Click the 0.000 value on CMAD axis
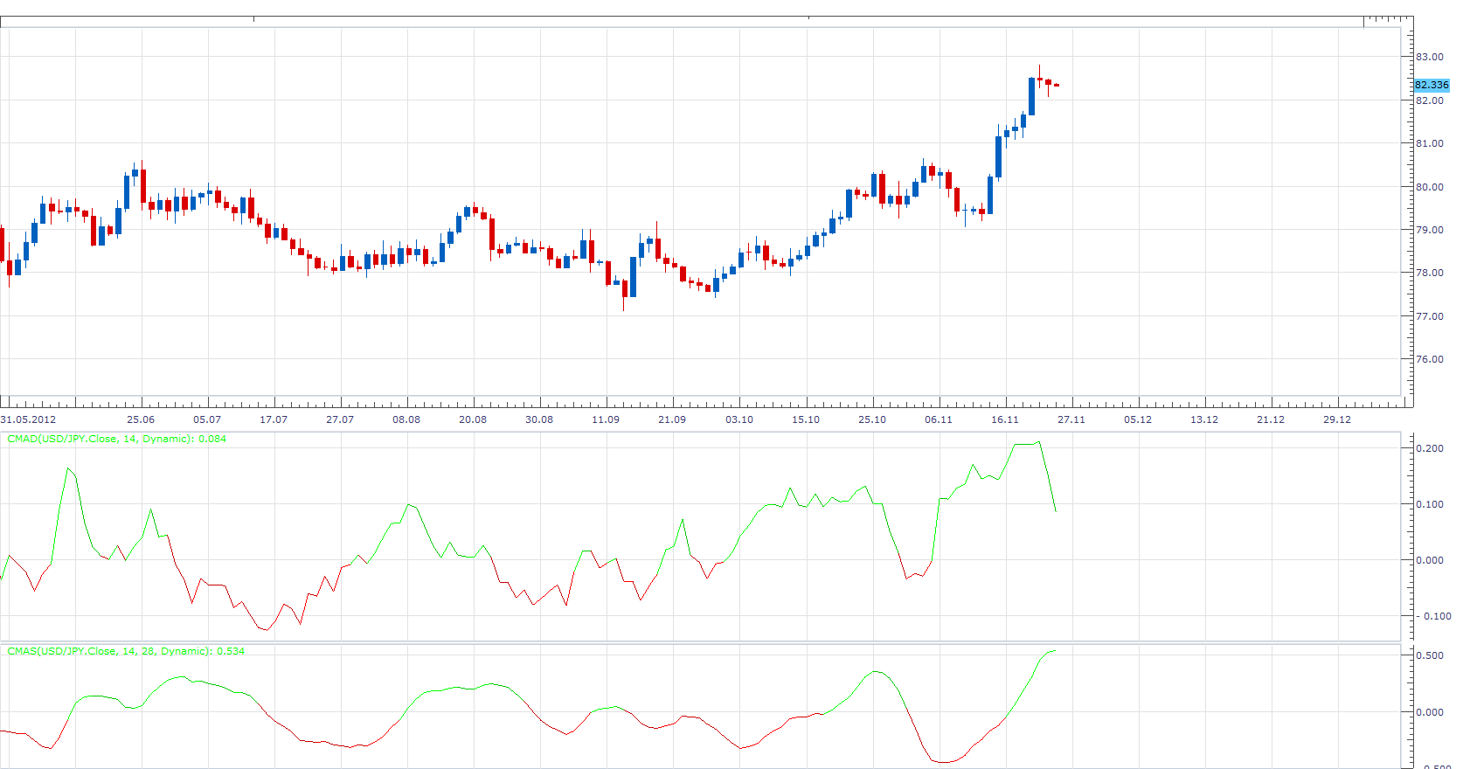This screenshot has height=769, width=1463. (x=1430, y=560)
